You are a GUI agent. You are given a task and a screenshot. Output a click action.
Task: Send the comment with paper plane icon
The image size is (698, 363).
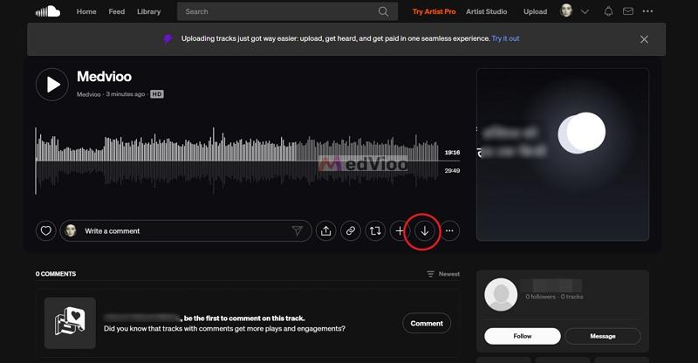point(297,230)
